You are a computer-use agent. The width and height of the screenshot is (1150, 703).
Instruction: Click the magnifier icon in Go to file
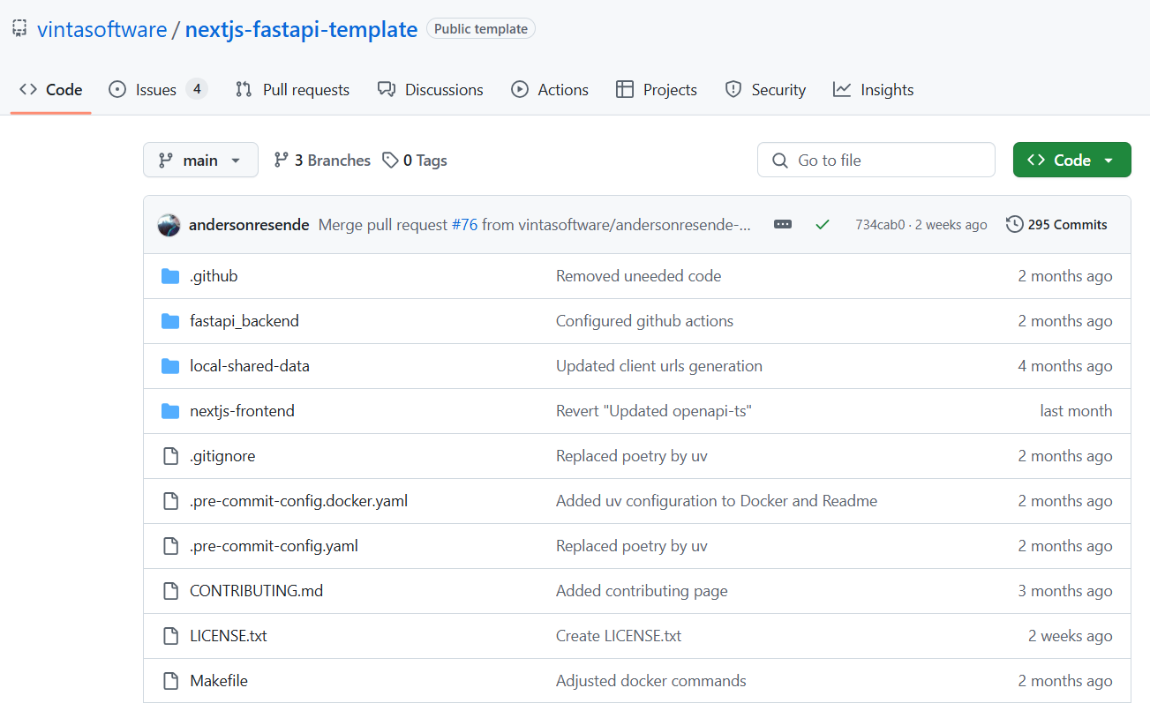[780, 161]
